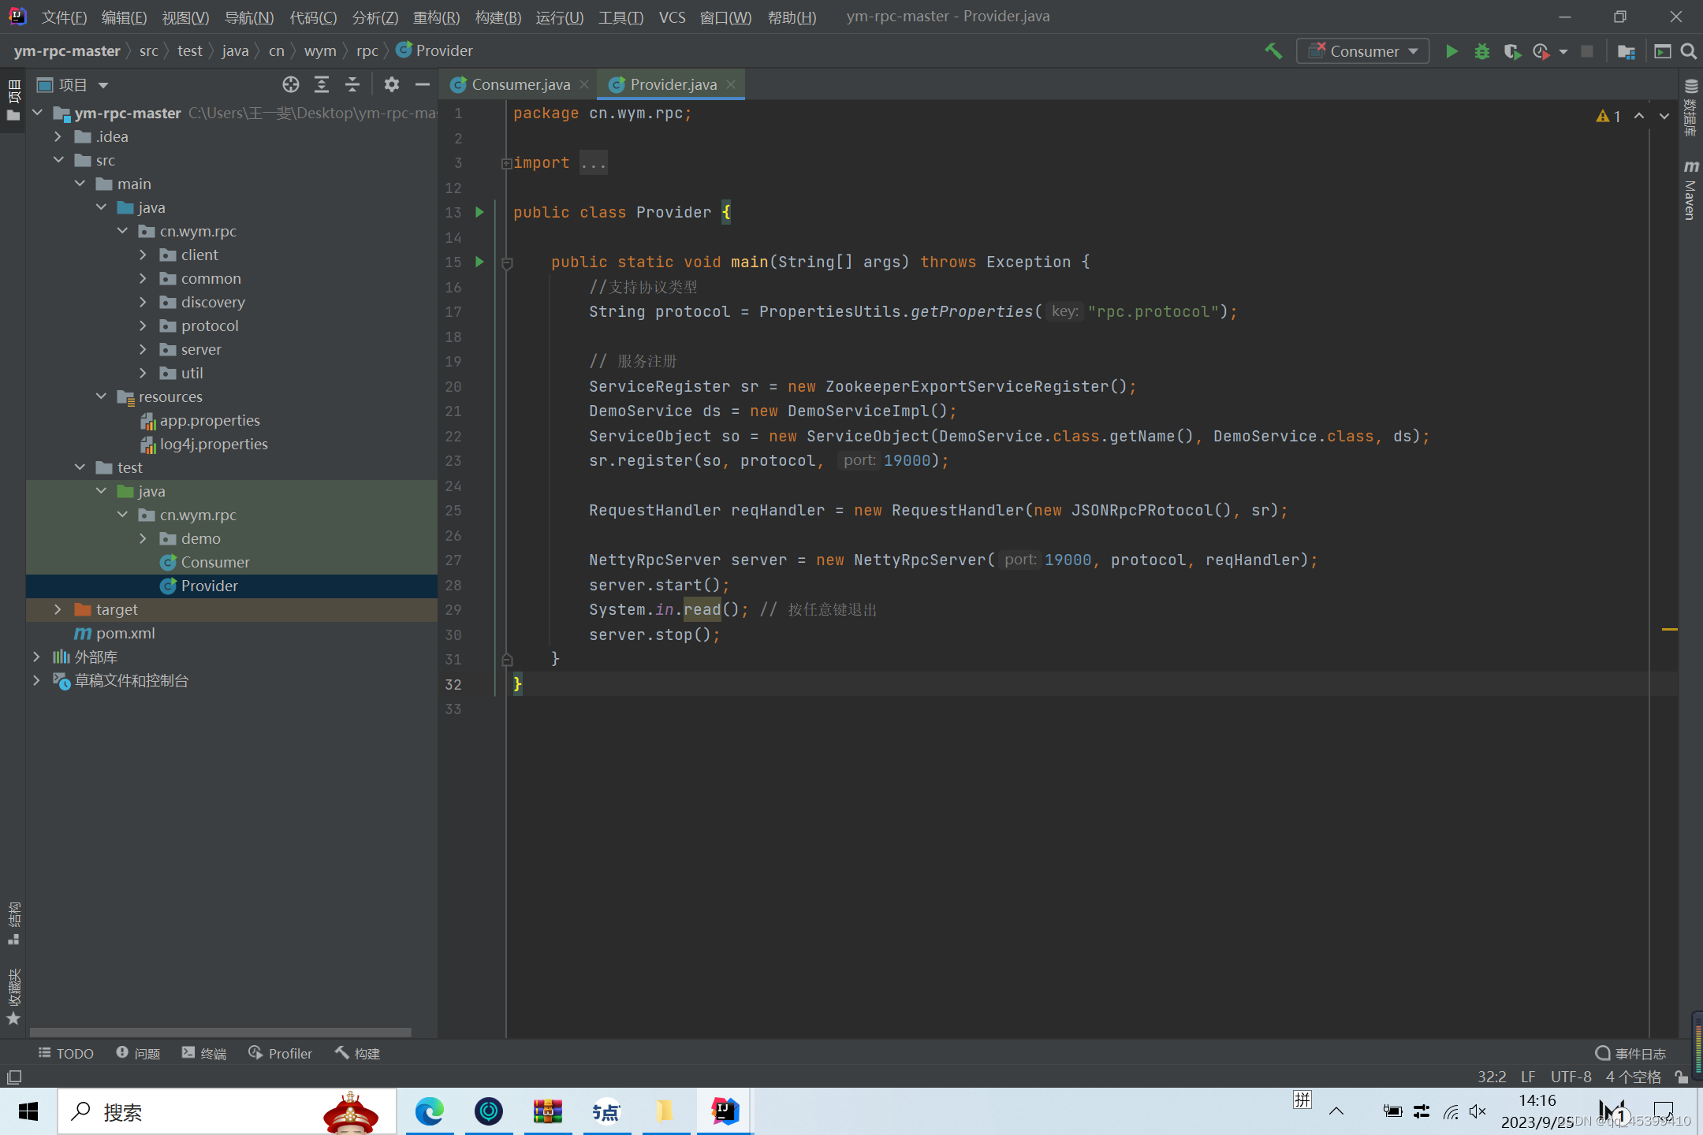Click Collapse All in Project panel
Viewport: 1703px width, 1135px height.
[x=352, y=84]
